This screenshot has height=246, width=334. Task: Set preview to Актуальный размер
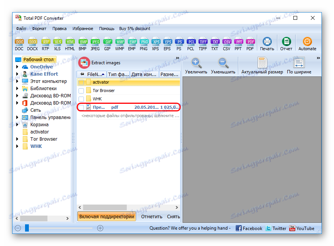262,66
